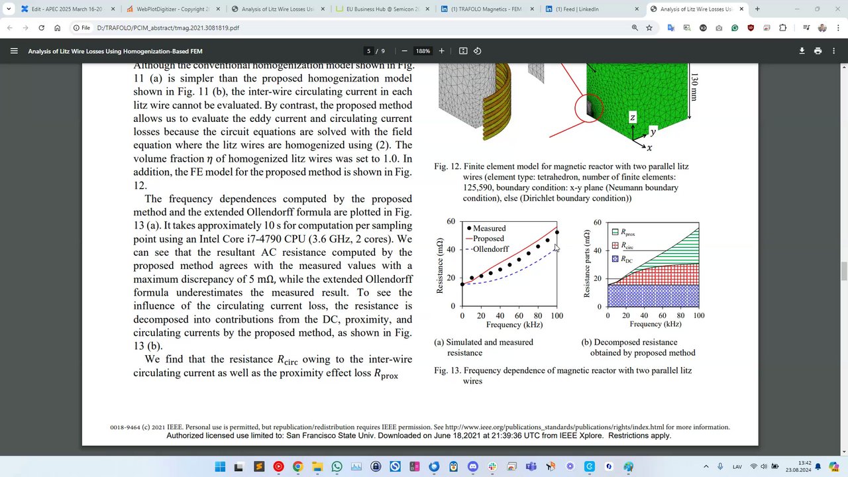
Task: Click the PDF title Analysis of Litz Wire Losses
Action: [x=115, y=51]
